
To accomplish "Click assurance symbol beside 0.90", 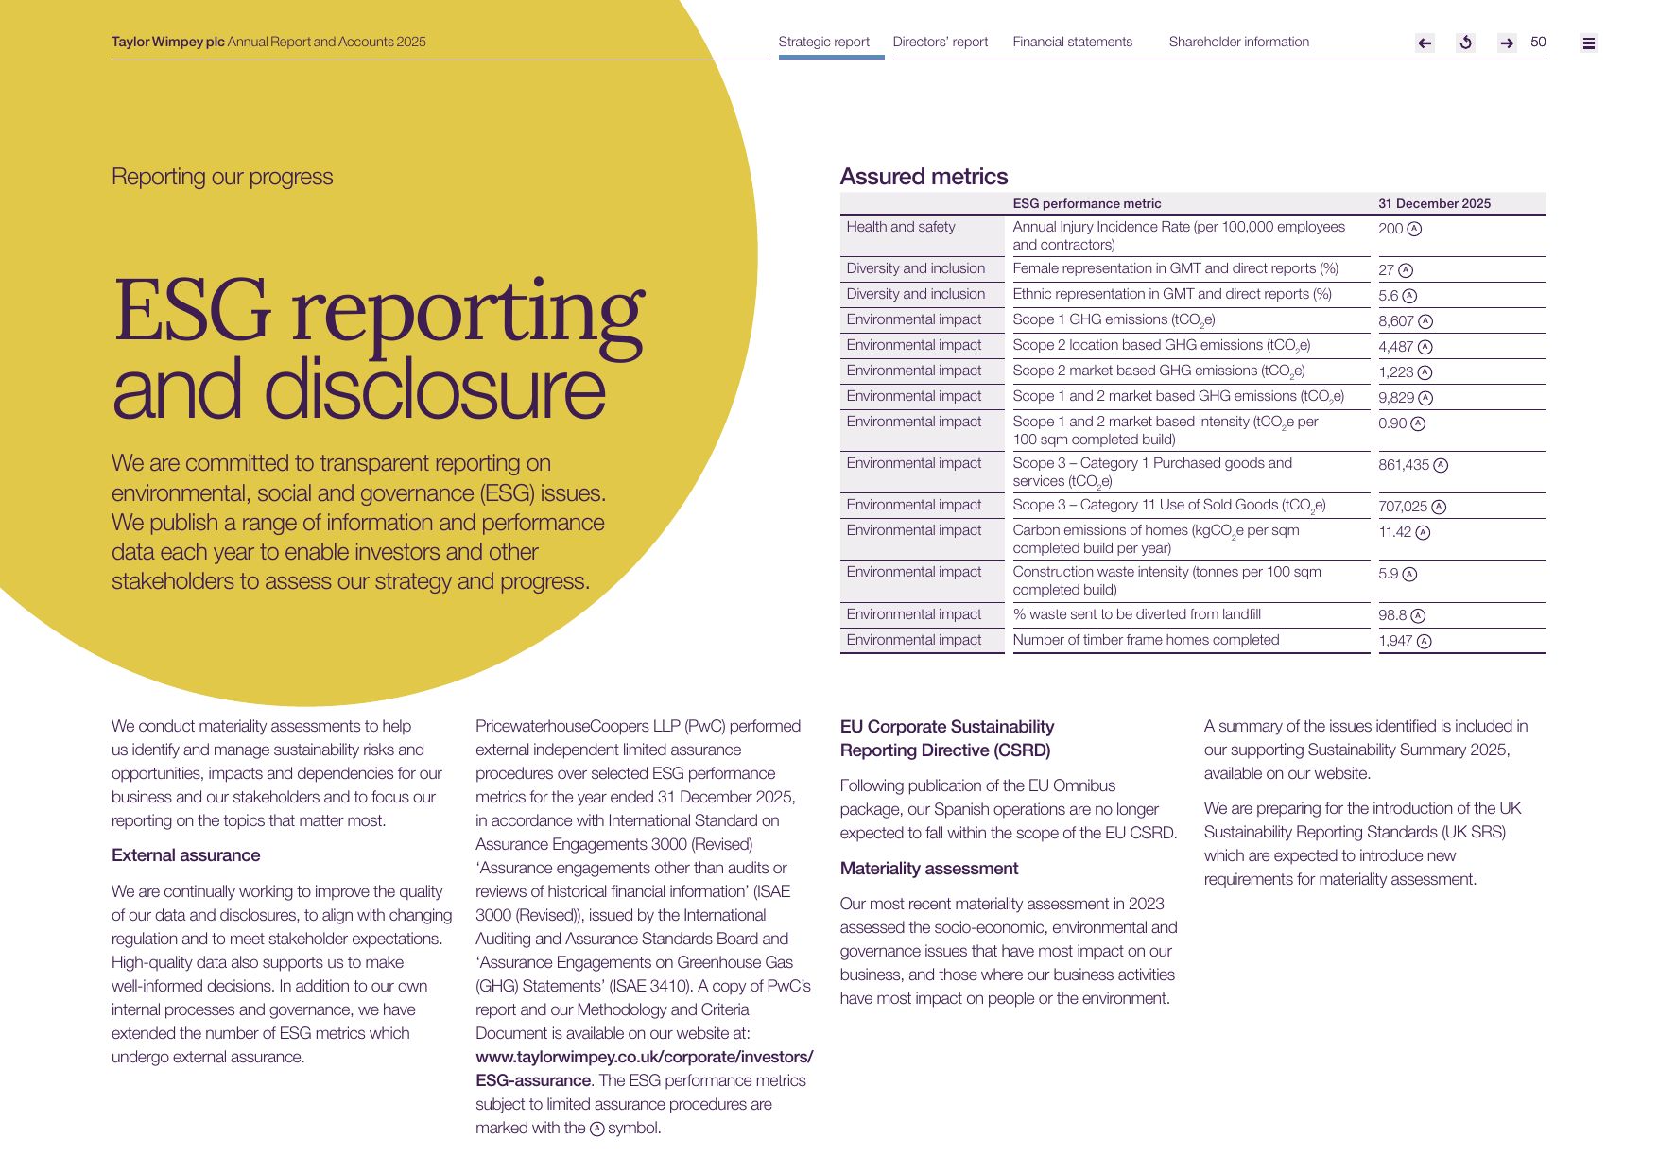I will 1418,423.
